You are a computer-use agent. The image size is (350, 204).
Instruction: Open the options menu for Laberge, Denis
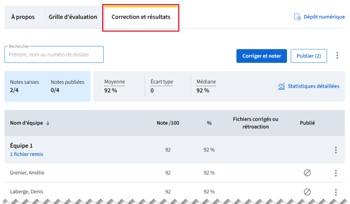336,192
